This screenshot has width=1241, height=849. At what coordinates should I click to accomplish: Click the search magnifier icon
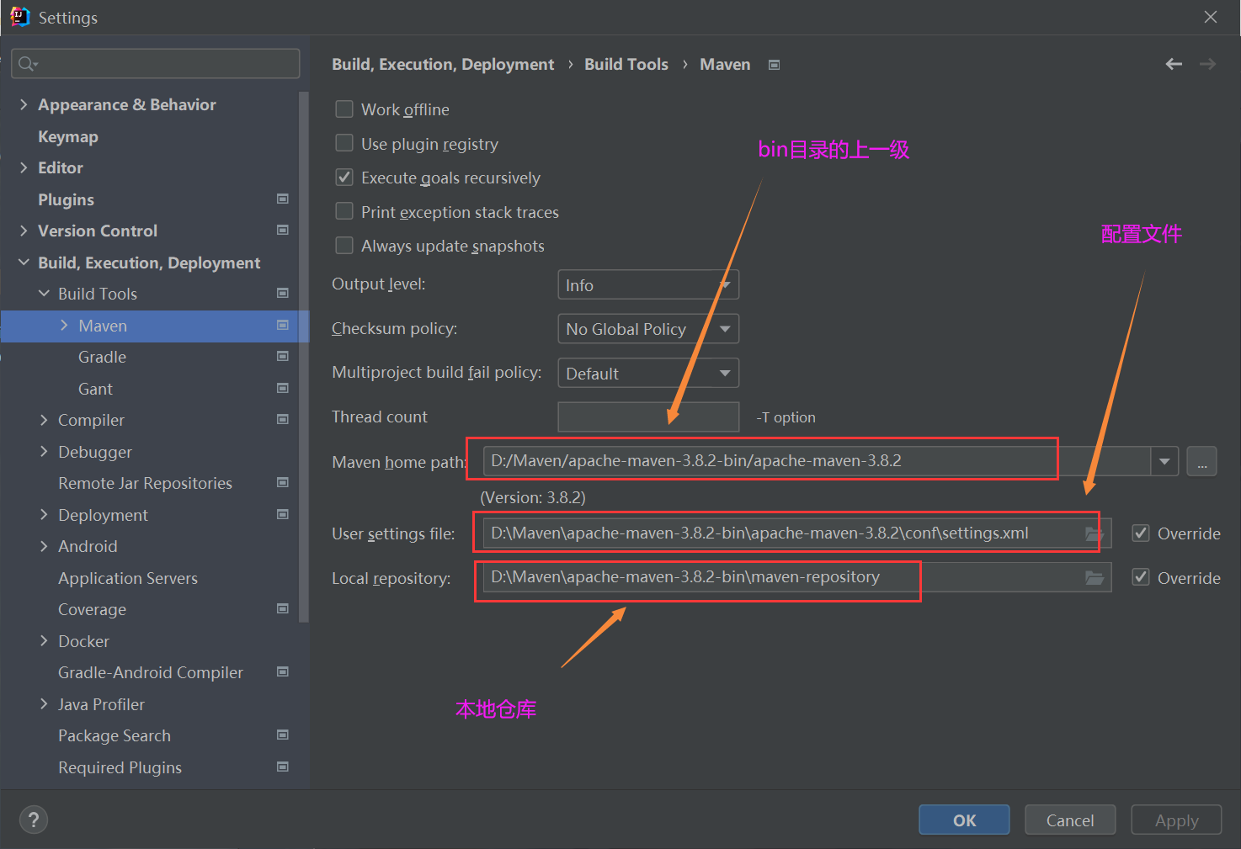point(28,64)
